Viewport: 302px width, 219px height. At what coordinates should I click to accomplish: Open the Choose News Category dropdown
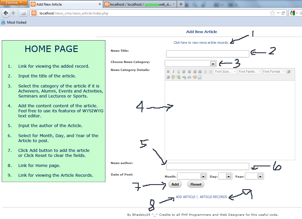pos(191,64)
